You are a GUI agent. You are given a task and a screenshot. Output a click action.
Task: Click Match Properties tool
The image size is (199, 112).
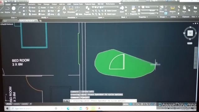(x=134, y=10)
